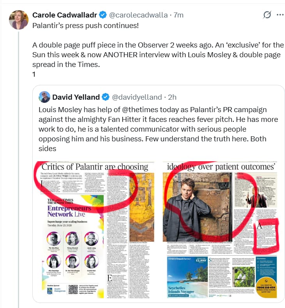Open the three-dot more options menu
The height and width of the screenshot is (308, 285).
(x=280, y=15)
